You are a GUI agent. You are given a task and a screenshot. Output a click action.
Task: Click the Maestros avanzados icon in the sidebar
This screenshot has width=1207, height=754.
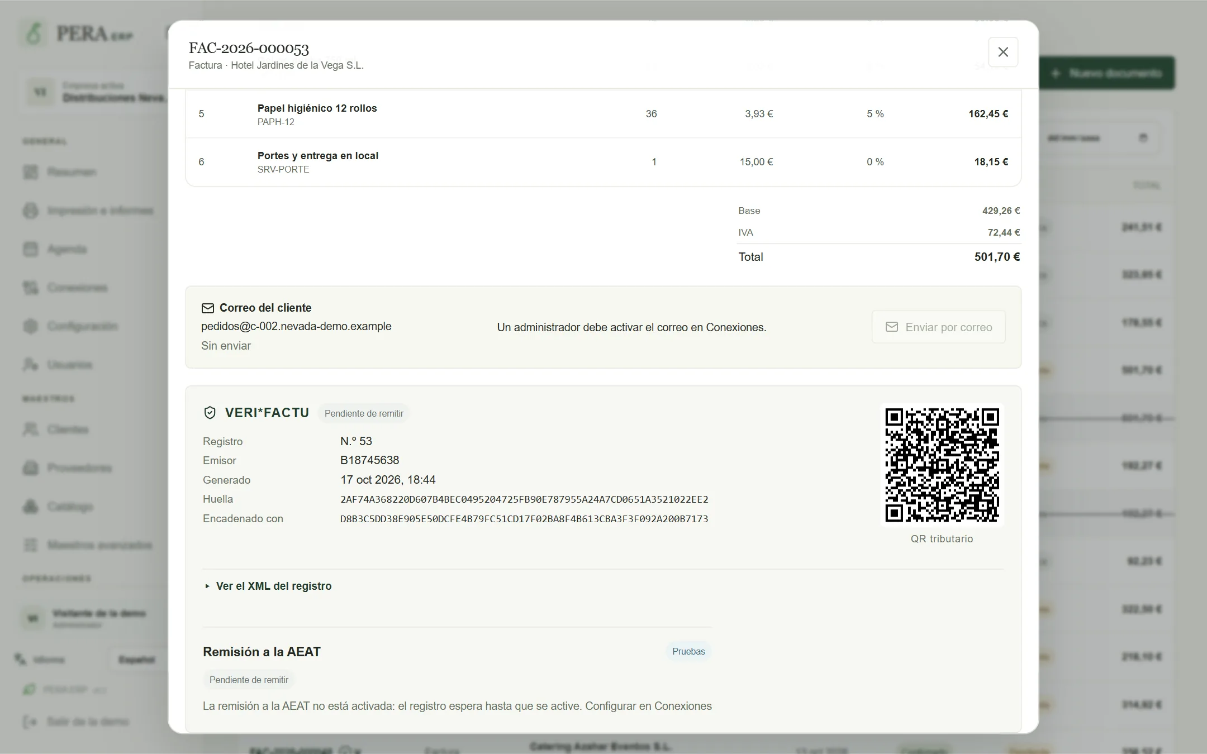(x=31, y=545)
